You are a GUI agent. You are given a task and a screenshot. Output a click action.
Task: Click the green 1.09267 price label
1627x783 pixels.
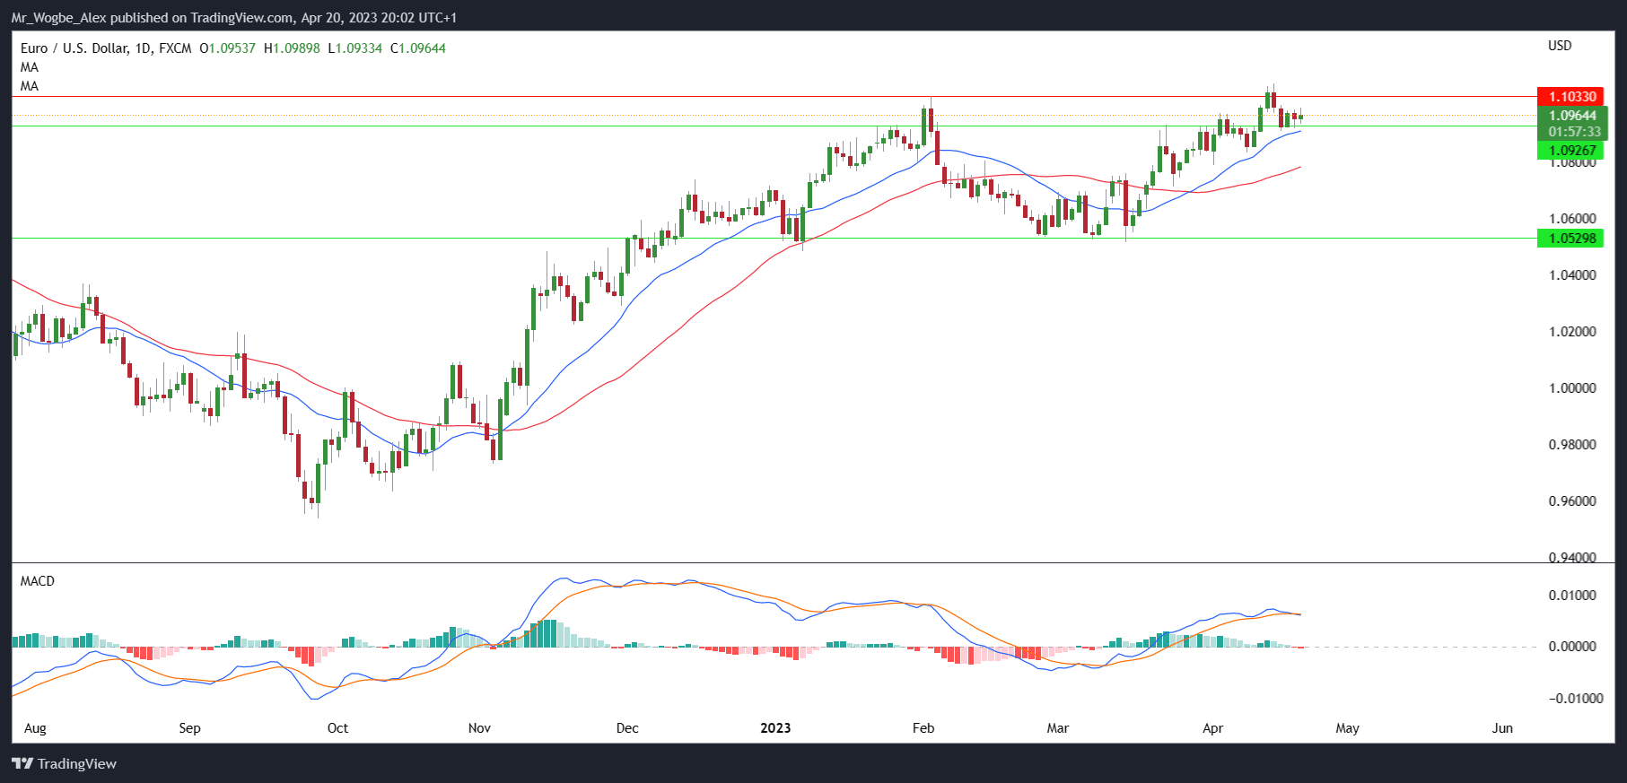click(x=1570, y=151)
